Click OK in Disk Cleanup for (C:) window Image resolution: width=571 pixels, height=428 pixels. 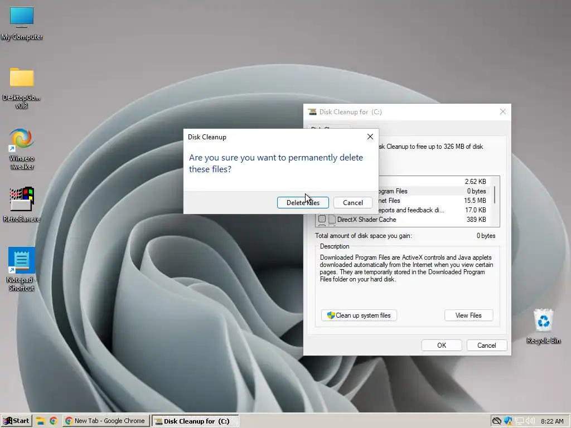pos(442,345)
